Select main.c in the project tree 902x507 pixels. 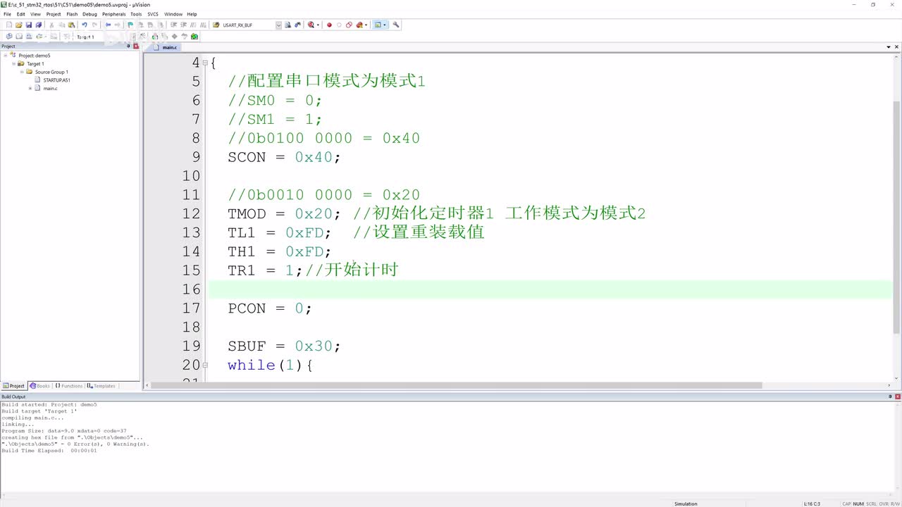point(50,88)
